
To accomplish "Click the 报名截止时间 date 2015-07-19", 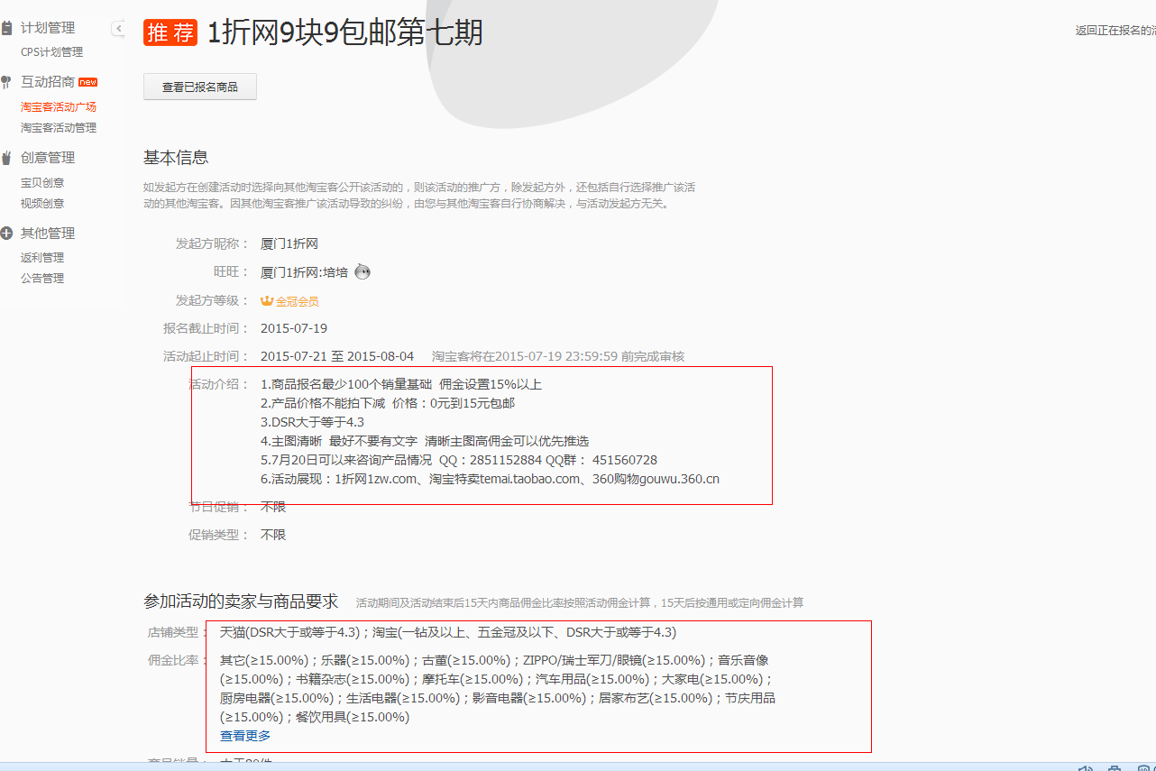I will (x=294, y=328).
